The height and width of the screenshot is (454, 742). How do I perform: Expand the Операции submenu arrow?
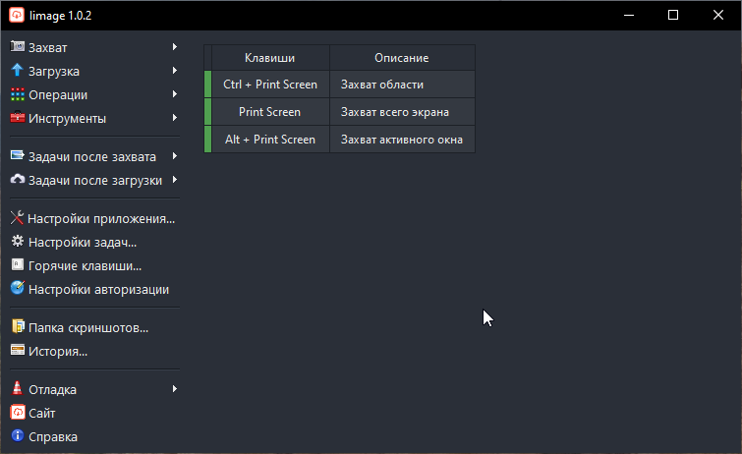click(174, 94)
